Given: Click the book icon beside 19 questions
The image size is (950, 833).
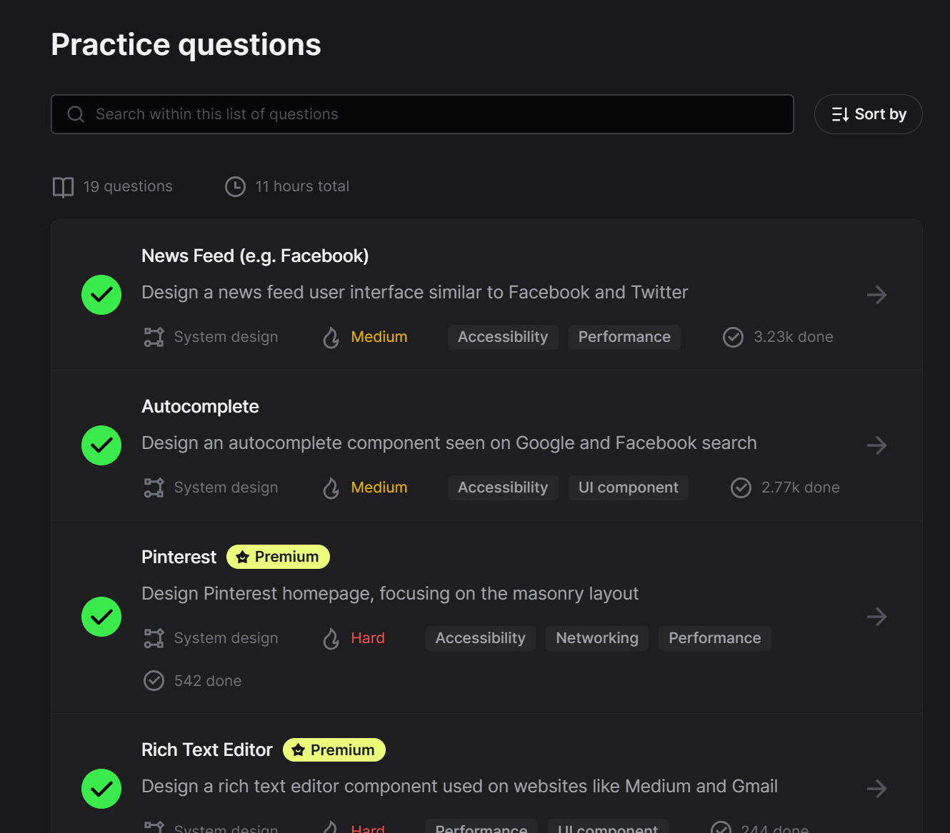Looking at the screenshot, I should pyautogui.click(x=63, y=186).
